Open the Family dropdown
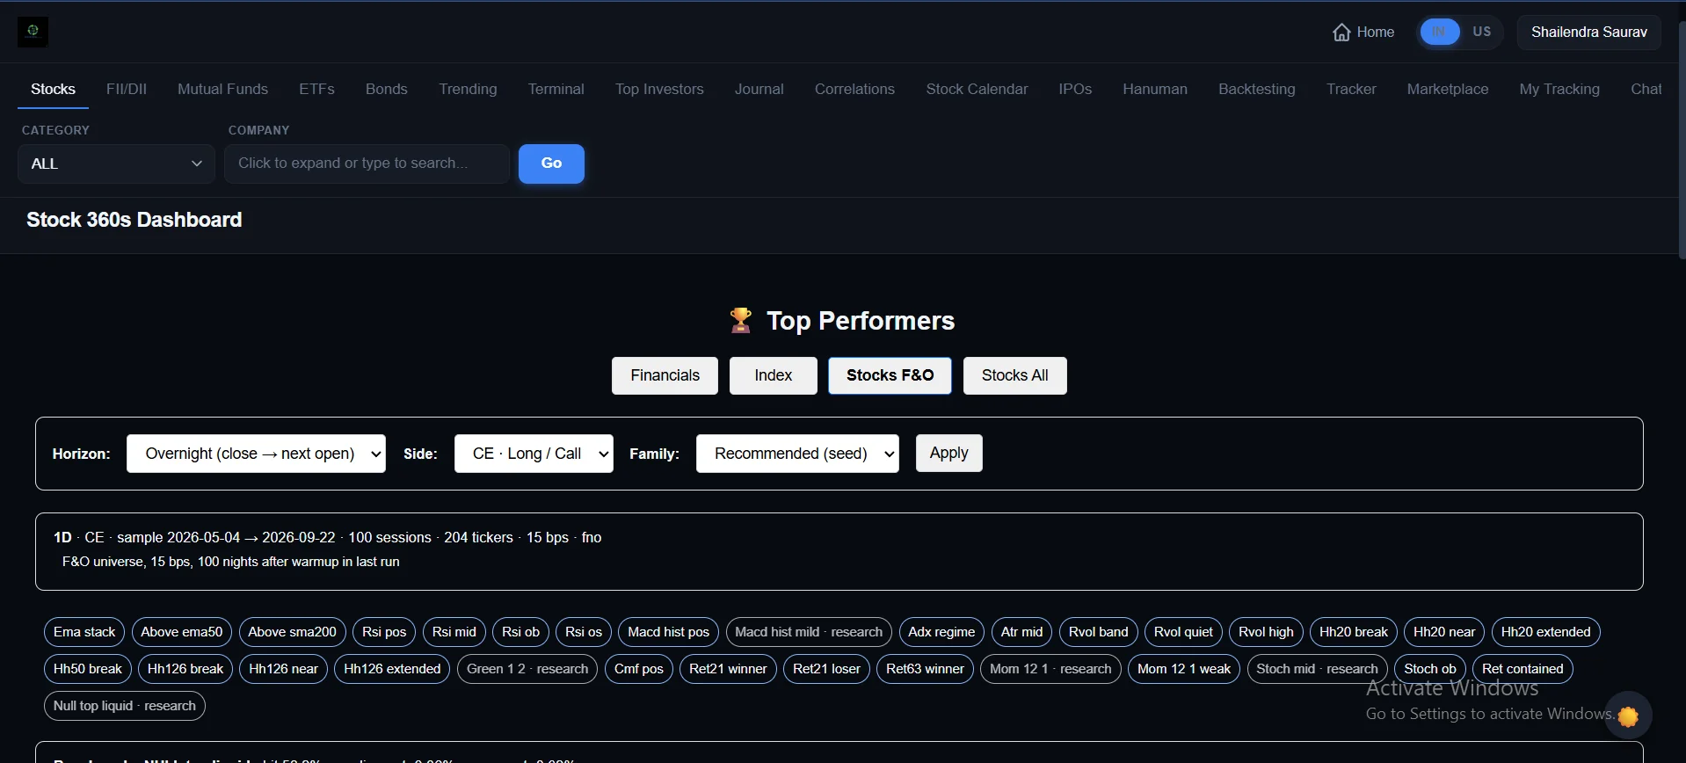Viewport: 1686px width, 763px height. [x=797, y=454]
